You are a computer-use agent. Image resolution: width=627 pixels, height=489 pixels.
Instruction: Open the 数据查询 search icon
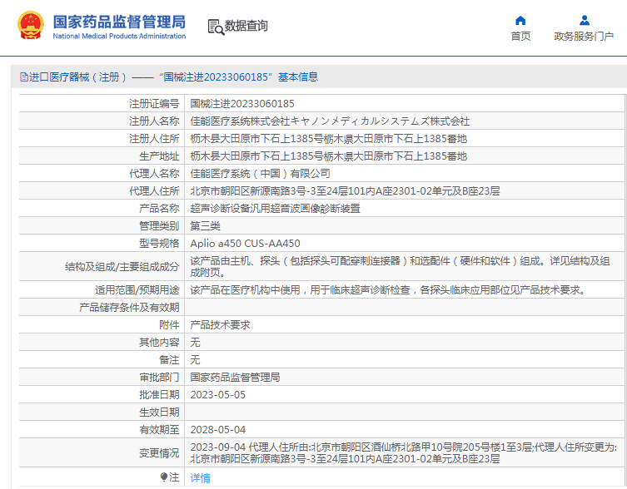tap(216, 27)
